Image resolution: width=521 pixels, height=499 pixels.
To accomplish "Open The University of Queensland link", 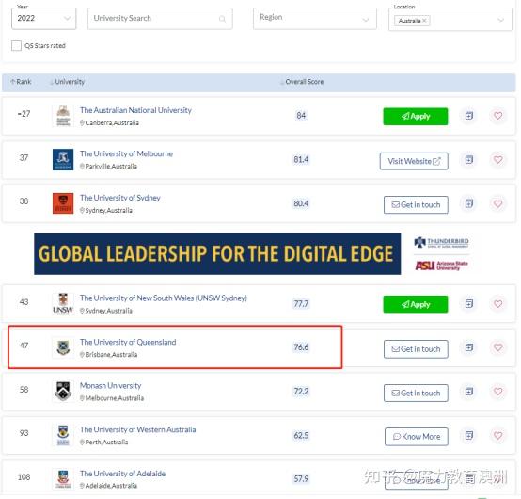I will click(128, 342).
